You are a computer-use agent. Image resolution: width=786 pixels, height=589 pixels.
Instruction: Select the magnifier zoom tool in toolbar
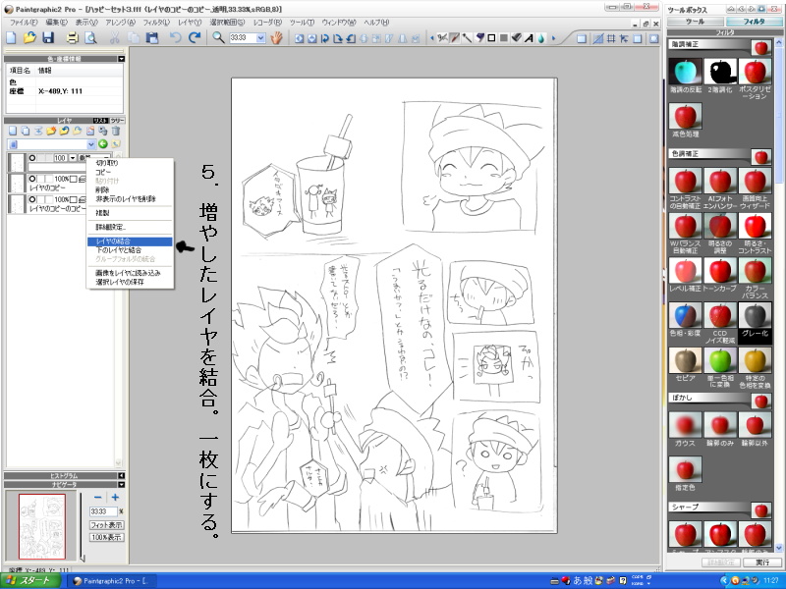[x=218, y=37]
